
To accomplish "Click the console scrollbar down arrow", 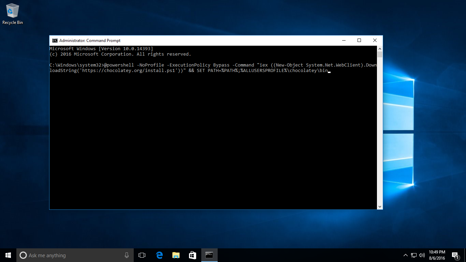I will coord(380,206).
